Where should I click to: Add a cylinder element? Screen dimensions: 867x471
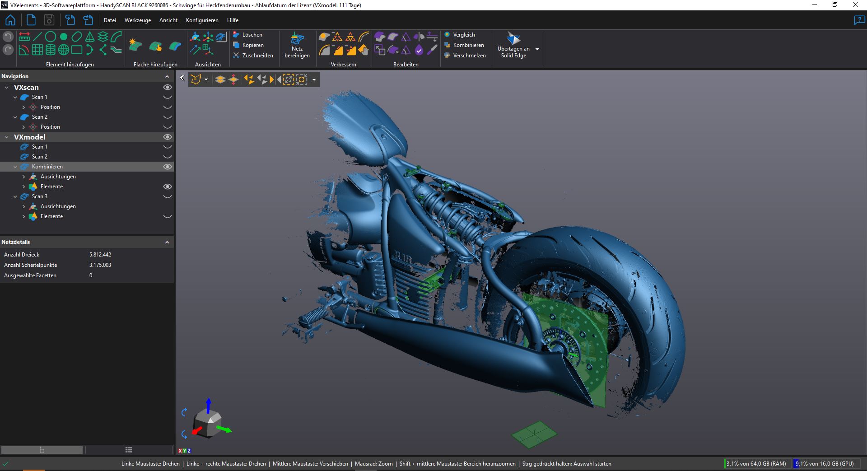point(51,50)
